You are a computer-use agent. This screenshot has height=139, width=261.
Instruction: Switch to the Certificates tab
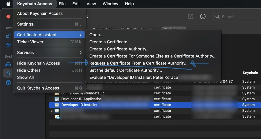174,29
